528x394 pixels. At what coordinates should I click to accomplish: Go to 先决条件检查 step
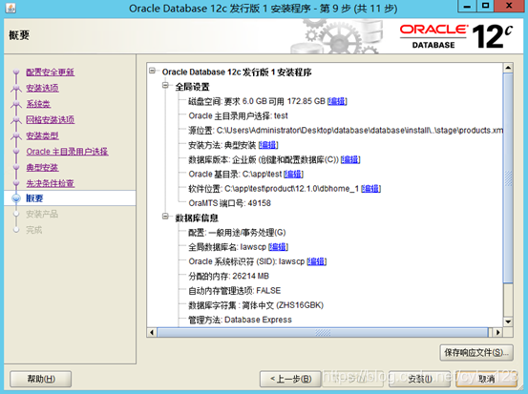point(51,183)
